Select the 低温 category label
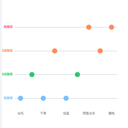This screenshot has height=128, width=128. click(x=66, y=113)
